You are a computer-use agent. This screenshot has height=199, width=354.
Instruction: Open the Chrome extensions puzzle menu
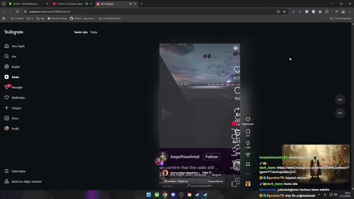(x=327, y=12)
